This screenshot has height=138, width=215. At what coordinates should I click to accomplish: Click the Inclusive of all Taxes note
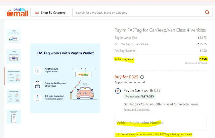196,63
